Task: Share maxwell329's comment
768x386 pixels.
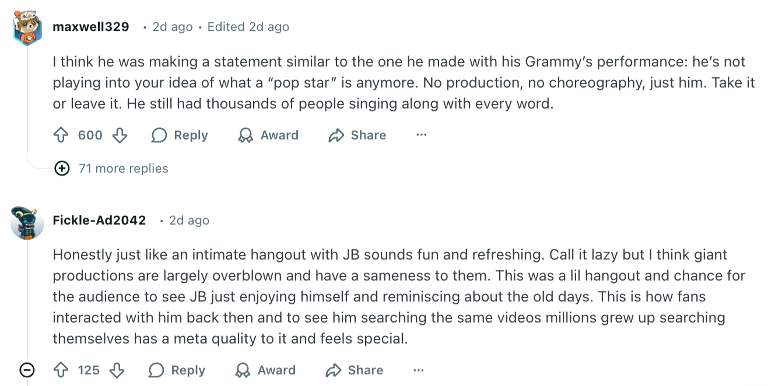Action: tap(357, 136)
